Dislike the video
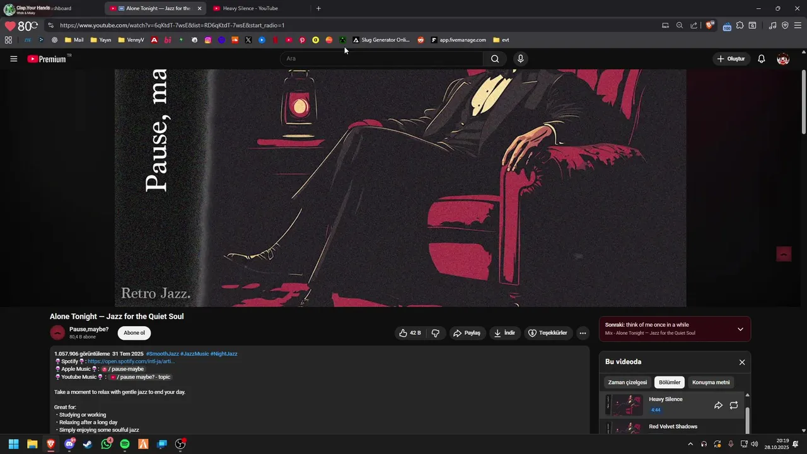Image resolution: width=807 pixels, height=454 pixels. pyautogui.click(x=435, y=333)
